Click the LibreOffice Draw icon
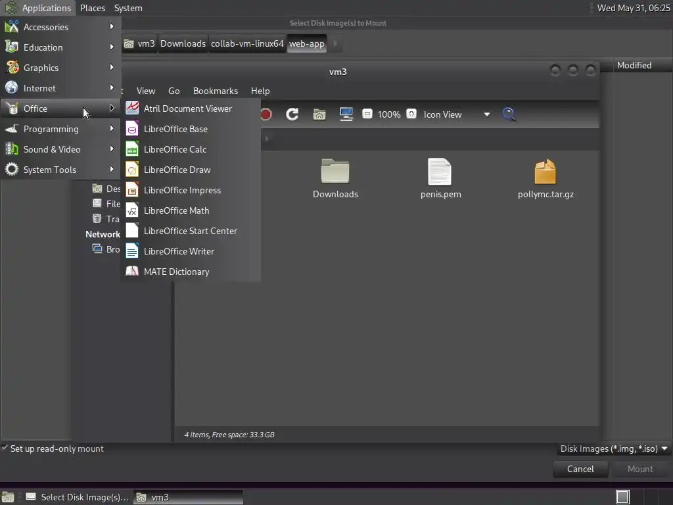 [132, 169]
